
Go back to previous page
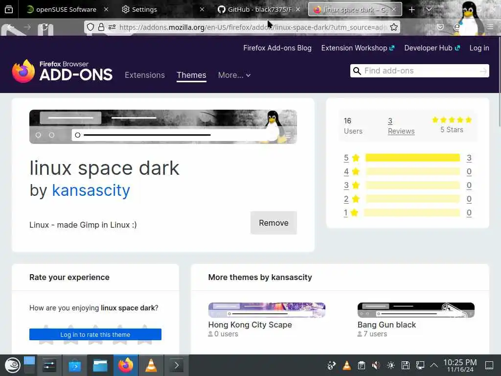(11, 27)
